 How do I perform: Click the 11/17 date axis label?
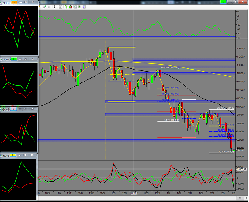coord(81,193)
